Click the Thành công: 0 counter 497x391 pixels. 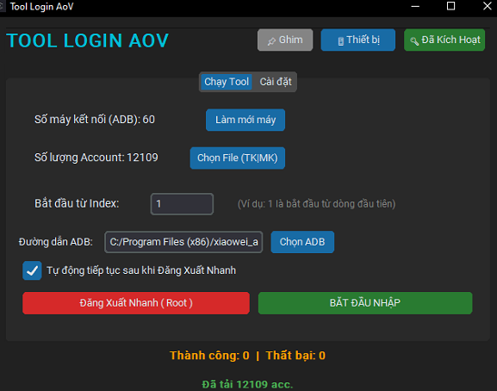[209, 356]
